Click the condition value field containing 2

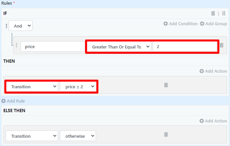click(184, 47)
